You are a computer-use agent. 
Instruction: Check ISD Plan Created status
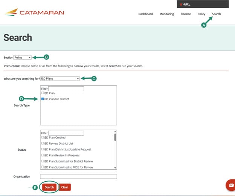pyautogui.click(x=43, y=137)
